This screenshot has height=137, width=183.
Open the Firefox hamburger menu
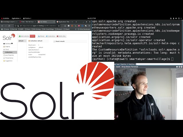89,26
